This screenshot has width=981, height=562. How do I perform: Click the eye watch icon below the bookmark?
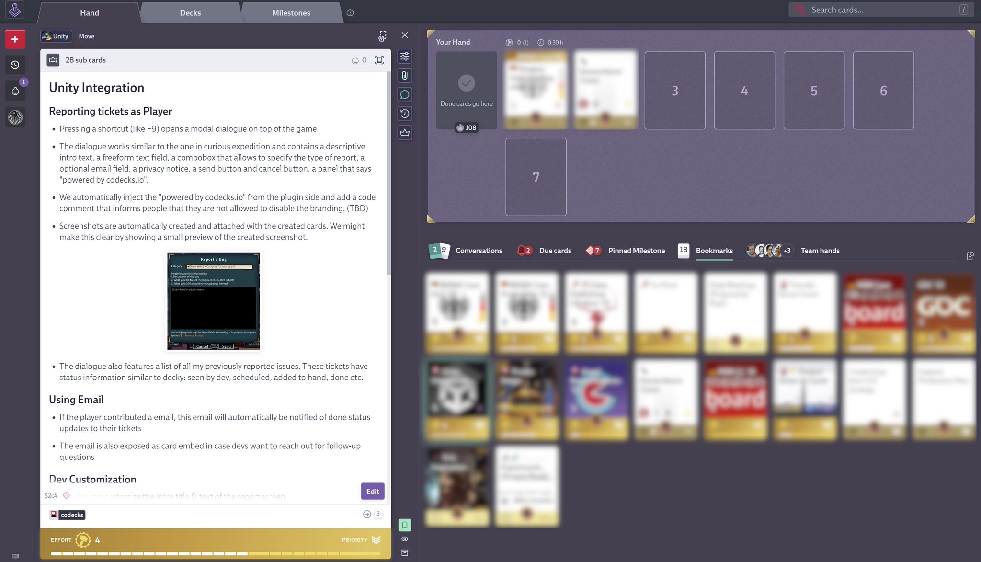[405, 539]
